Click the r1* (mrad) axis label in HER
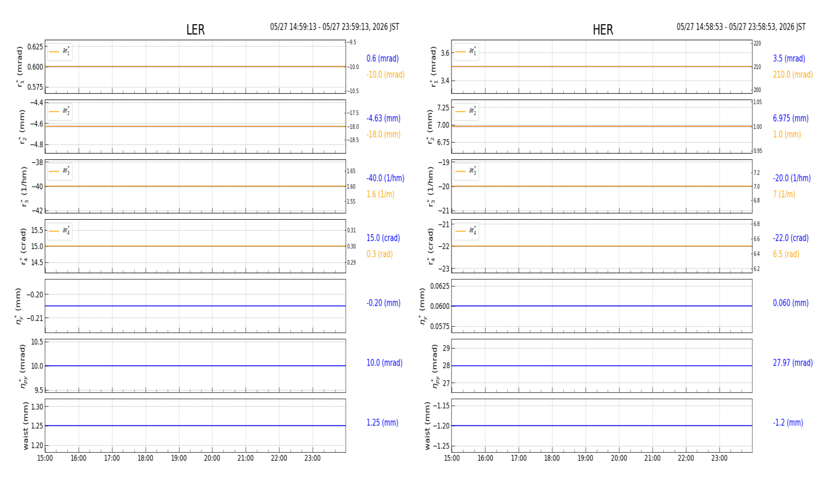813x497 pixels. click(x=434, y=67)
